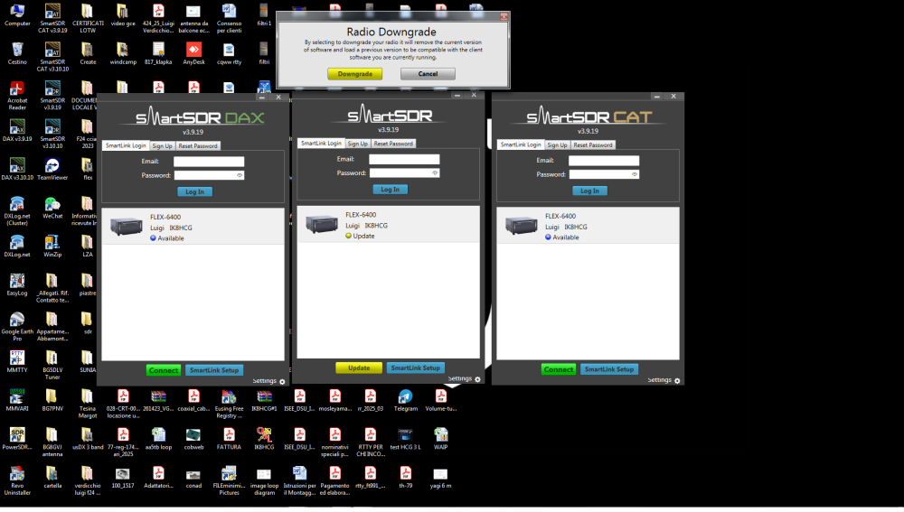
Task: Confirm the yellow Downgrade button in the dialog
Action: pyautogui.click(x=354, y=74)
